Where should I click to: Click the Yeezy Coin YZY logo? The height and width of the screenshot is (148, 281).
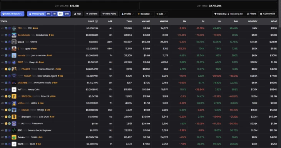(x=14, y=89)
